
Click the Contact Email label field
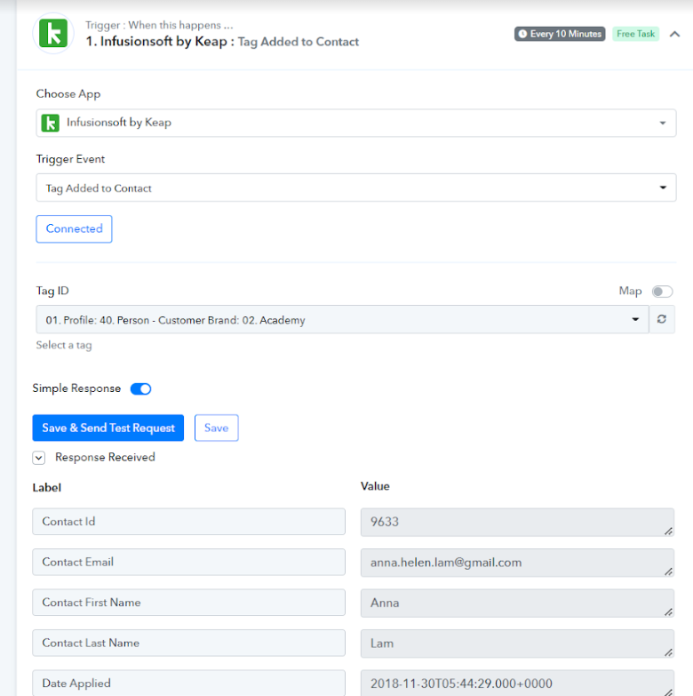pyautogui.click(x=188, y=562)
